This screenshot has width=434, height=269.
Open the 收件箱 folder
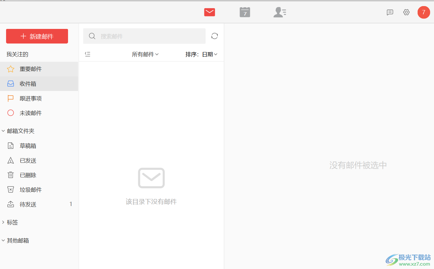(39, 84)
